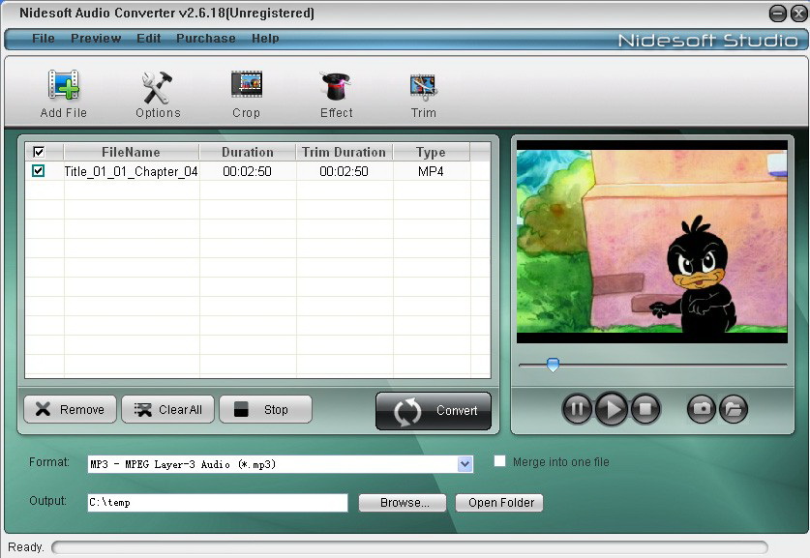Click the Browse... button
Image resolution: width=810 pixels, height=558 pixels.
click(x=403, y=503)
